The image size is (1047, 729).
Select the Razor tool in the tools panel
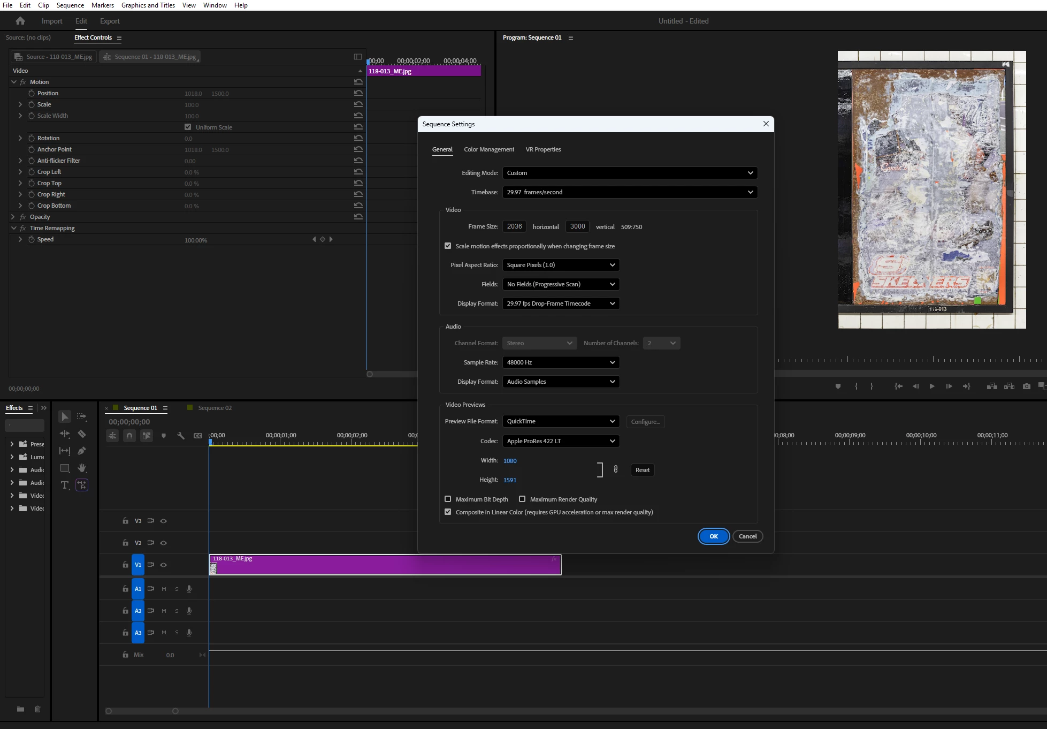82,434
